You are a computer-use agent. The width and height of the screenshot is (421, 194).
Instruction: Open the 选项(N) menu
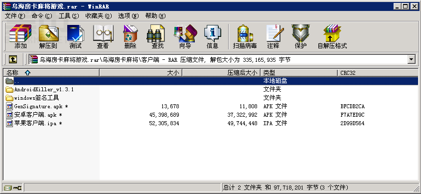[x=129, y=16]
